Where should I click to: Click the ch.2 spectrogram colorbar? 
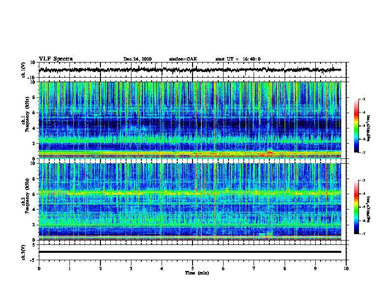coord(357,207)
